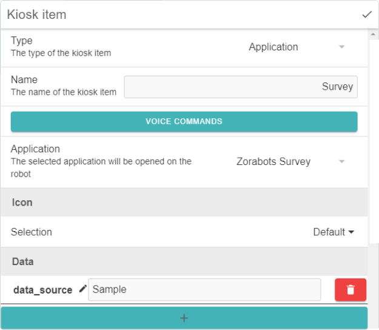Click the pencil icon beside data_source

83,289
